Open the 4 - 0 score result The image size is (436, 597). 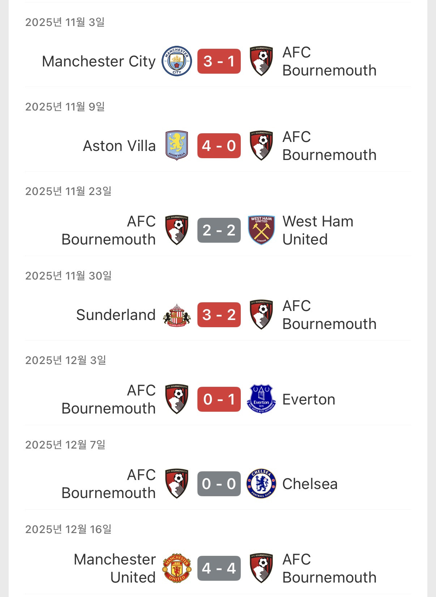[219, 146]
